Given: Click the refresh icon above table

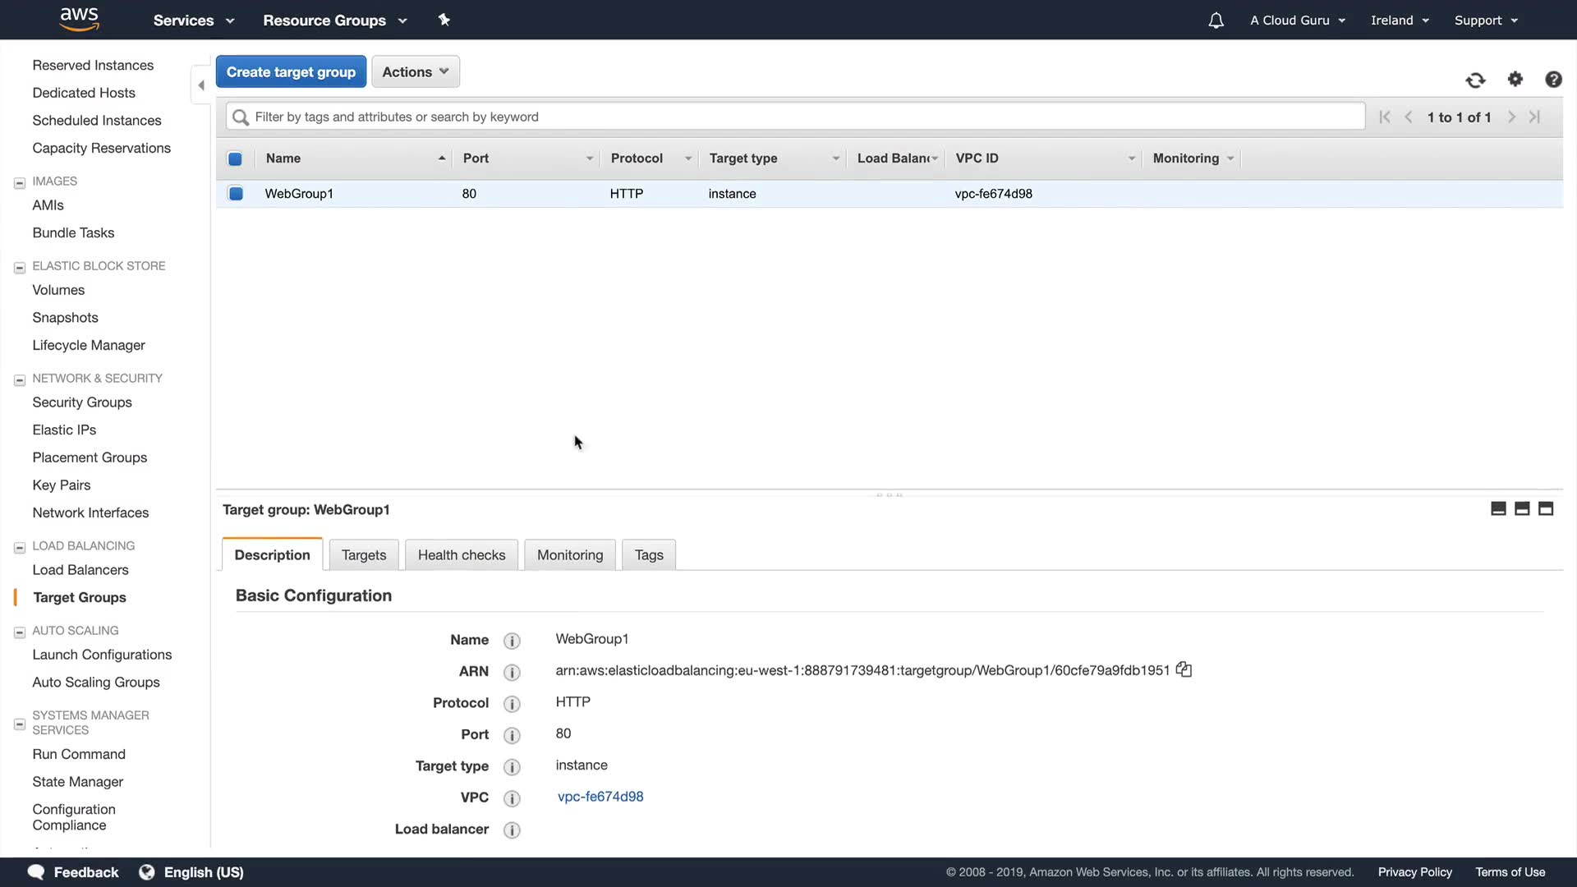Looking at the screenshot, I should [1475, 80].
